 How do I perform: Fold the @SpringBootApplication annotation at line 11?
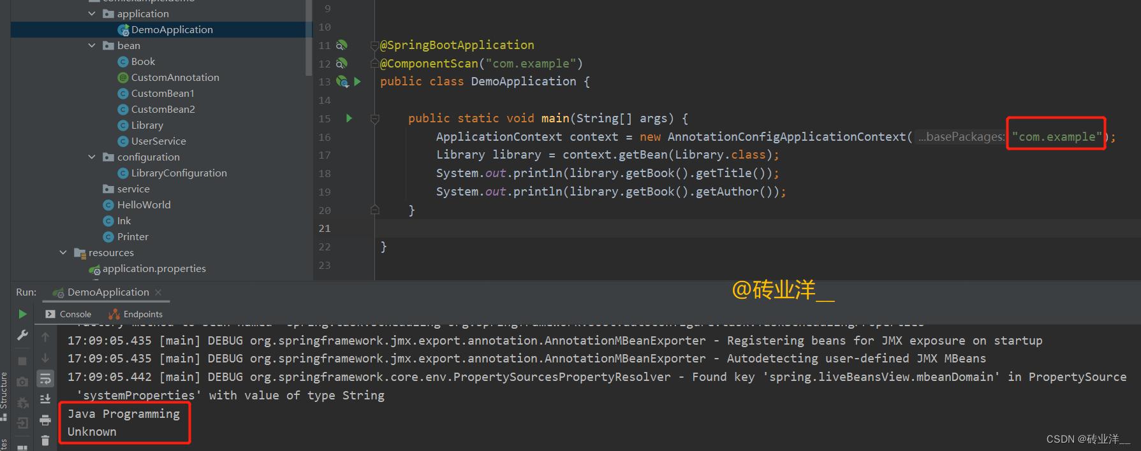coord(375,45)
